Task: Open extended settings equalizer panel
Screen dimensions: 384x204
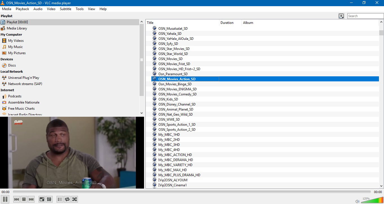Action: point(49,199)
